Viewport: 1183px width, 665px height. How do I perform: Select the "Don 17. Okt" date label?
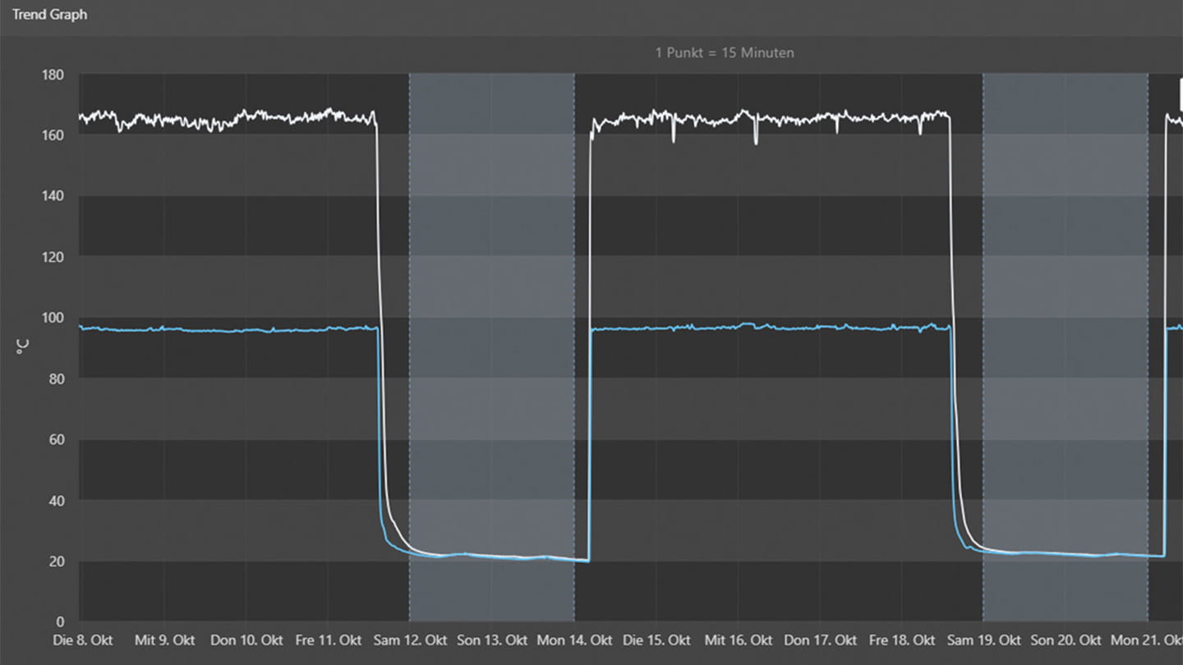820,640
